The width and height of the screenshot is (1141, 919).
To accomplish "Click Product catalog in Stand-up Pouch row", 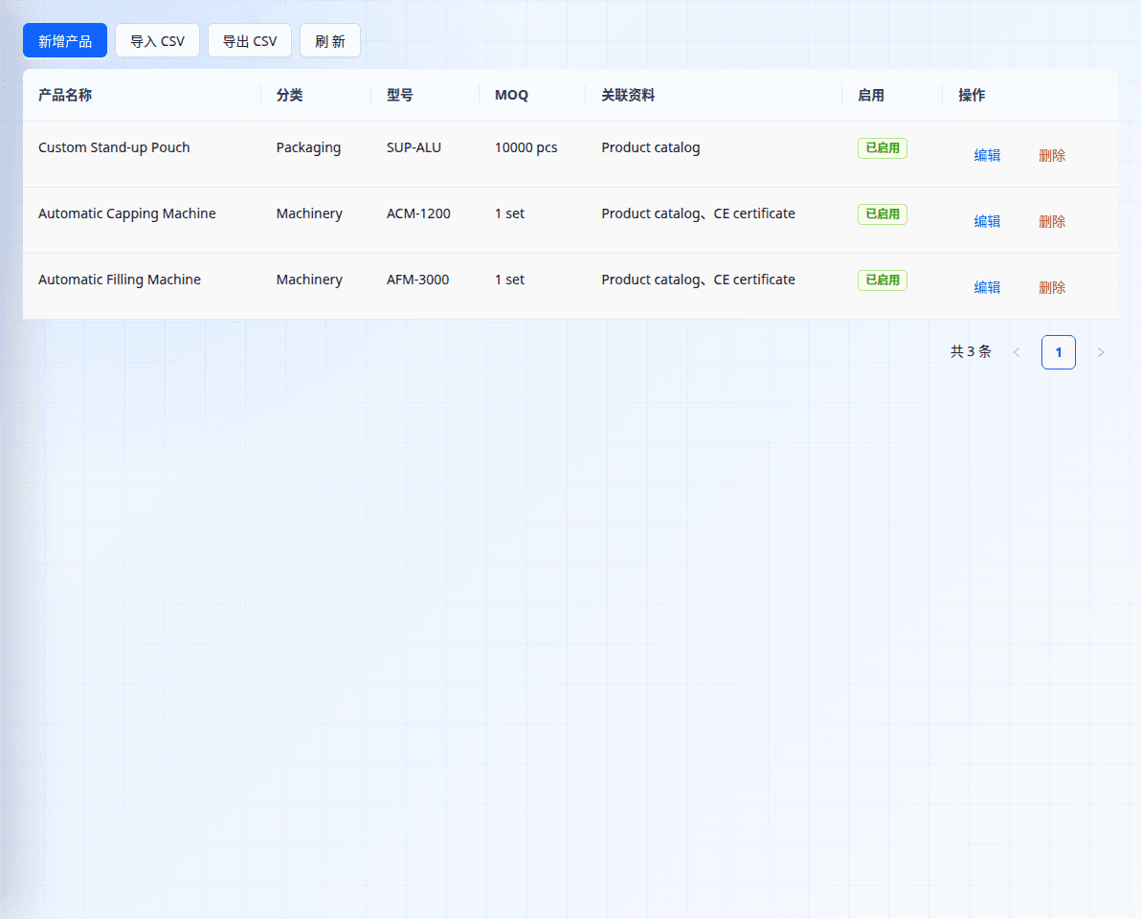I will [651, 147].
